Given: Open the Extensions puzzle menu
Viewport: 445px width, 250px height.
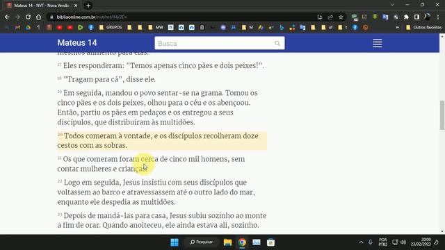Looking at the screenshot, I should [x=406, y=17].
